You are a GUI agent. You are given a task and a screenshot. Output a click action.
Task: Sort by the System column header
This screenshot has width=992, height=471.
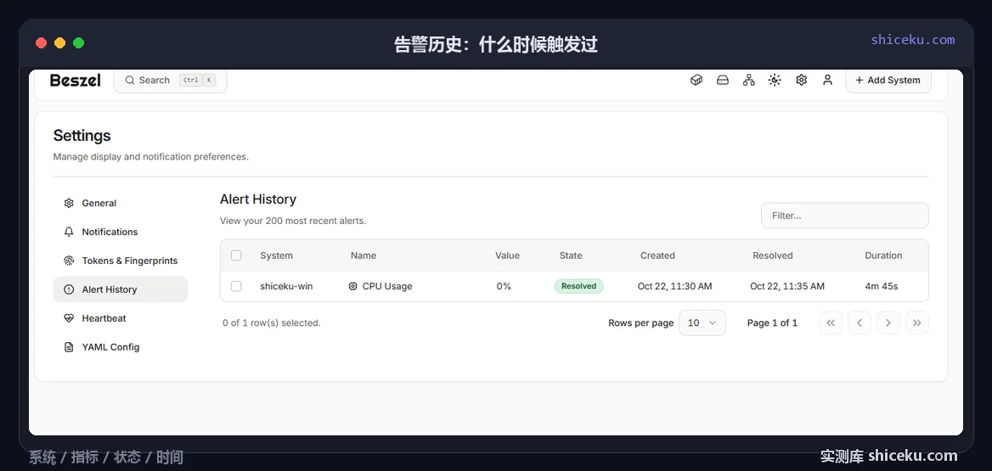tap(277, 255)
